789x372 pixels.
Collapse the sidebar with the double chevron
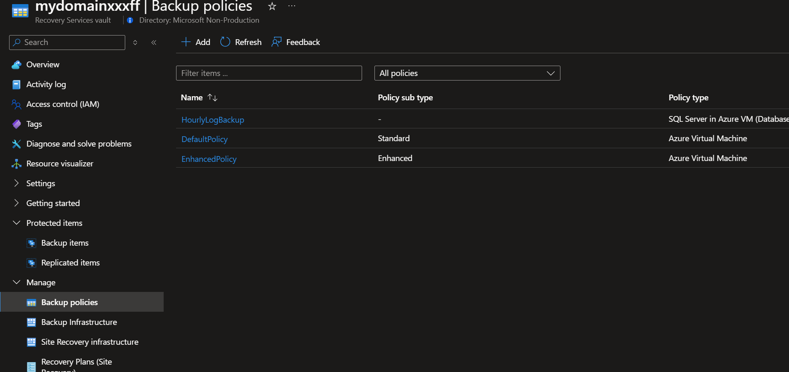pos(154,43)
